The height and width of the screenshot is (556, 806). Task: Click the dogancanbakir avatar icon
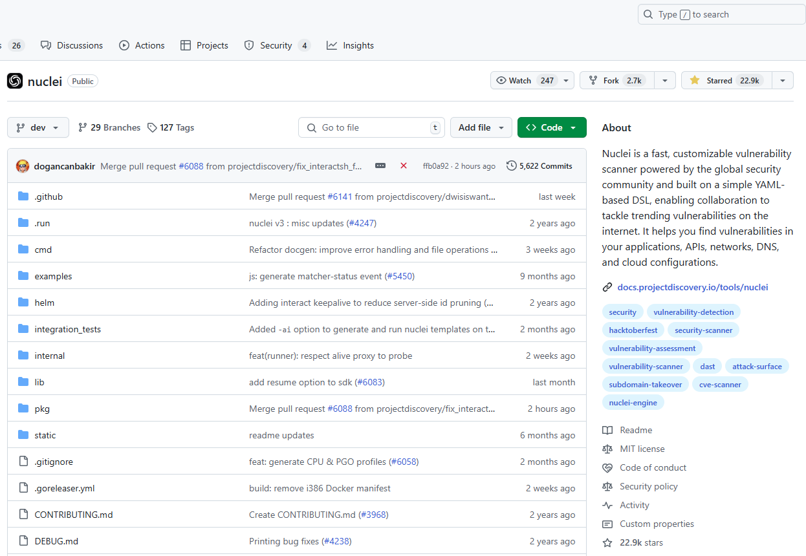[x=23, y=166]
